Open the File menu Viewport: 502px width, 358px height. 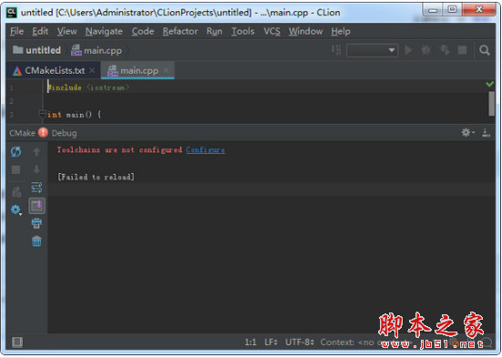[x=16, y=31]
